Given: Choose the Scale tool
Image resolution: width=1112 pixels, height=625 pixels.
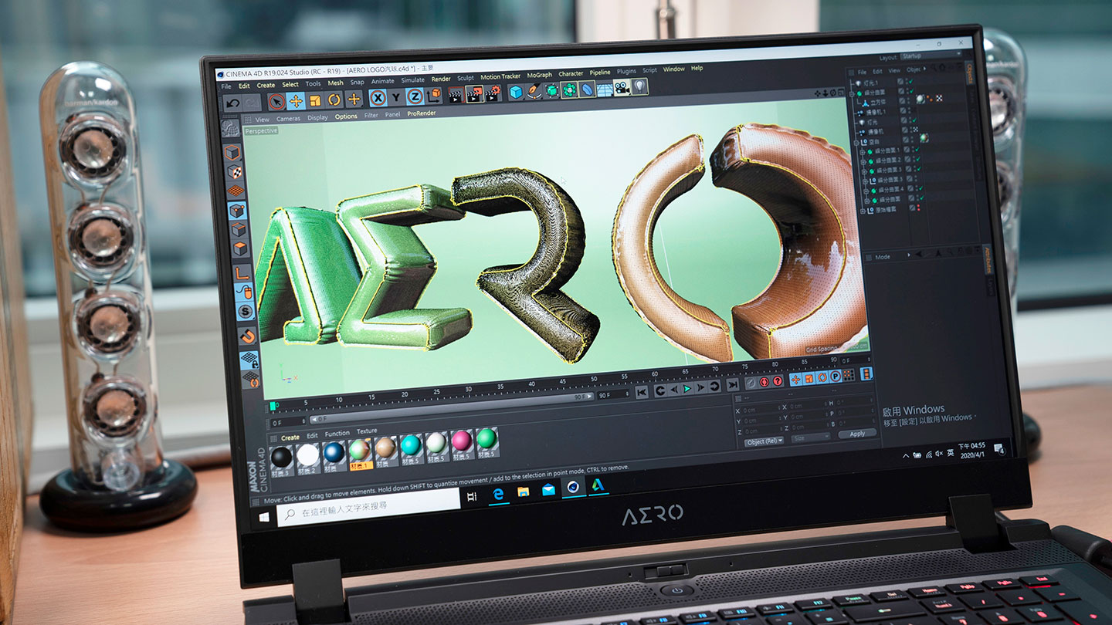Looking at the screenshot, I should click(315, 100).
